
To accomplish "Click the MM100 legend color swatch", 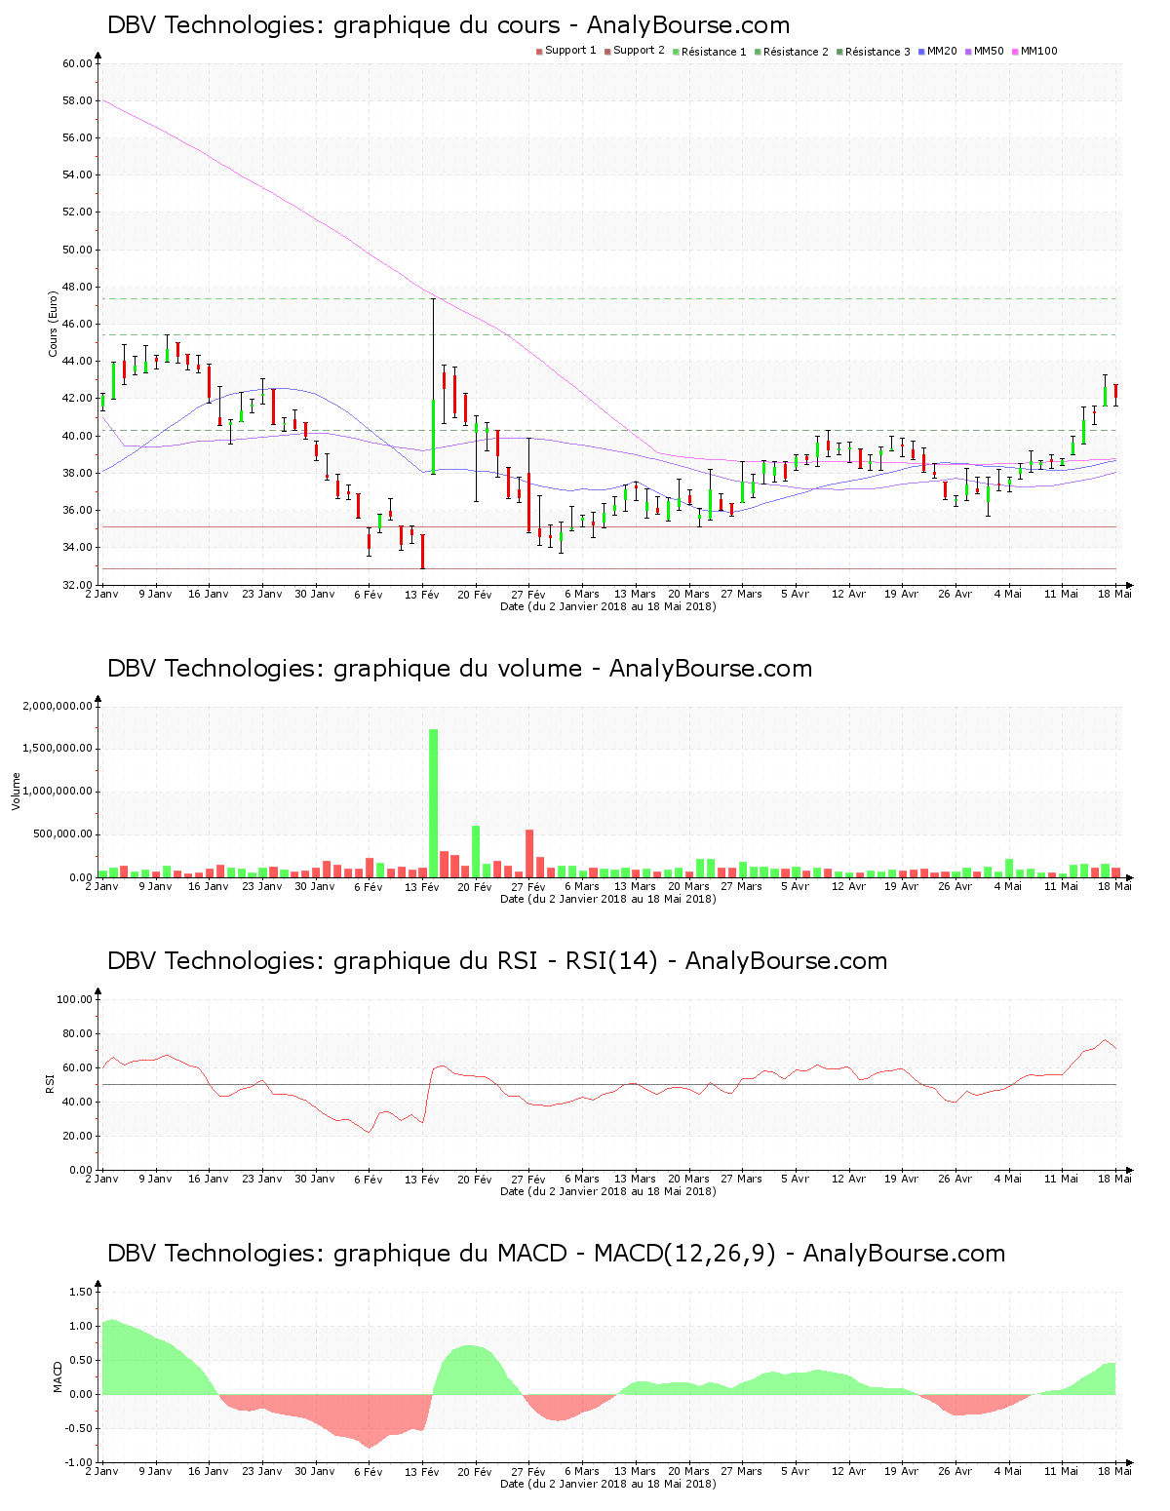I will tap(1015, 52).
